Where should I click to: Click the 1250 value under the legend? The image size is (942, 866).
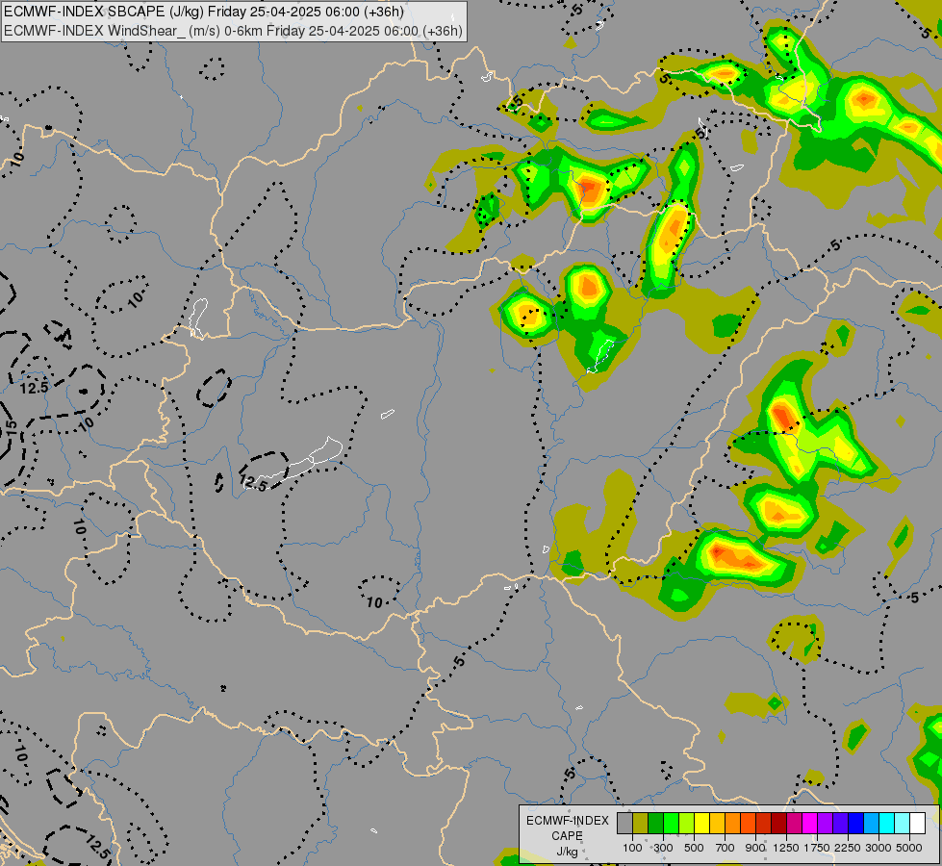click(x=786, y=848)
